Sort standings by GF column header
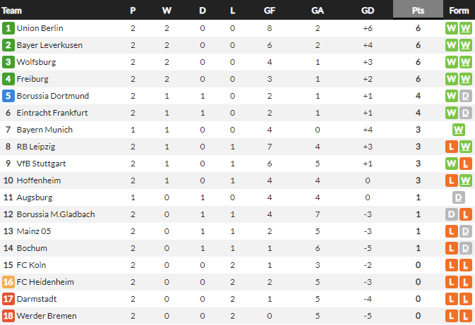Viewport: 475px width, 325px height. tap(270, 11)
